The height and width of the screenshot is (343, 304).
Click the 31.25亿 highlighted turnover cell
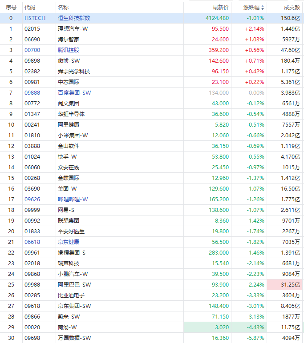pos(284,285)
